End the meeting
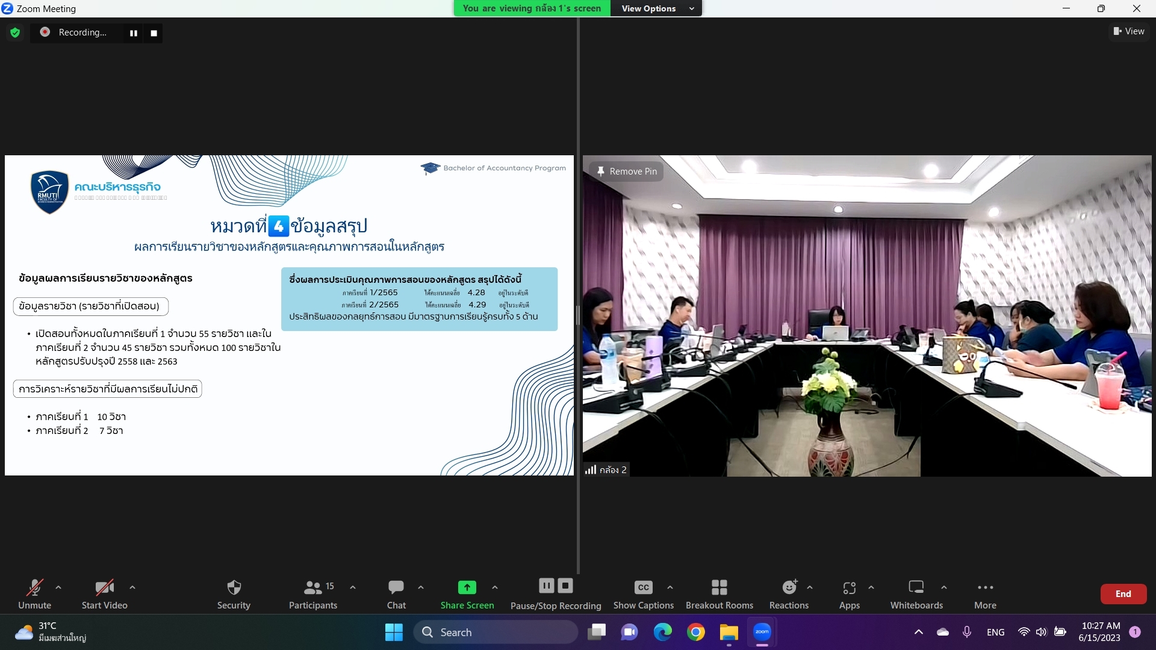Image resolution: width=1156 pixels, height=650 pixels. [x=1123, y=594]
